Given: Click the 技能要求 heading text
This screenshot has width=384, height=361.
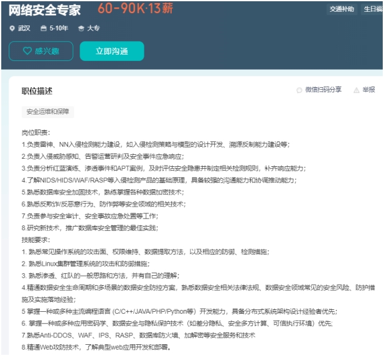Looking at the screenshot, I should 35,240.
